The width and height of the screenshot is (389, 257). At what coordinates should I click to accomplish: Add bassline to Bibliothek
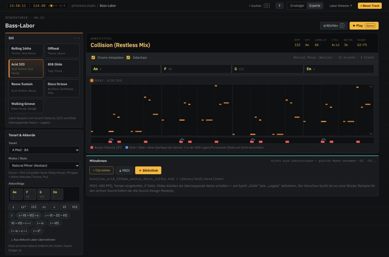point(148,170)
